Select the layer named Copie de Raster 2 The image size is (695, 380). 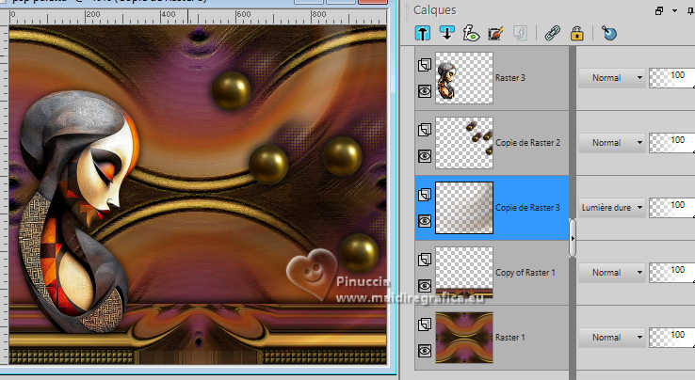(528, 143)
